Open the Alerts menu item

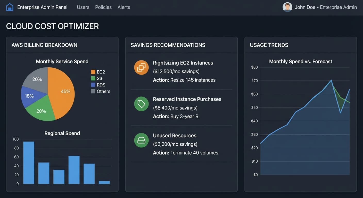[124, 7]
